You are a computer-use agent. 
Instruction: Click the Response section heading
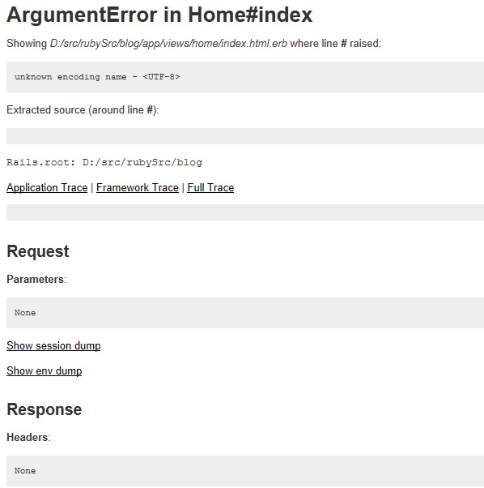45,409
